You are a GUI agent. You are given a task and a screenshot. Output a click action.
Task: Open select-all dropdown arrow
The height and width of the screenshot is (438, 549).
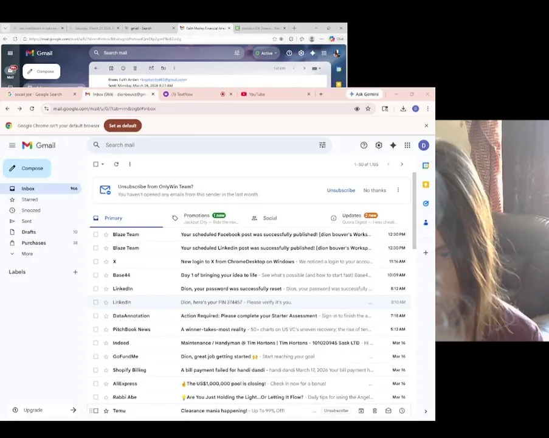point(103,164)
